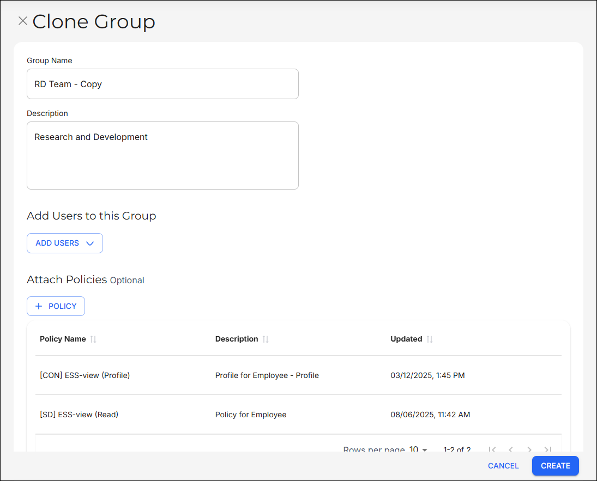Go to previous page of policies
This screenshot has height=481, width=597.
point(511,449)
